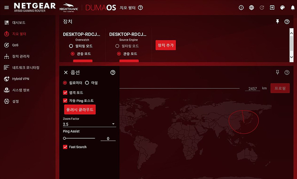The height and width of the screenshot is (179, 297).
Task: Pin the 장치 panel
Action: [x=277, y=22]
